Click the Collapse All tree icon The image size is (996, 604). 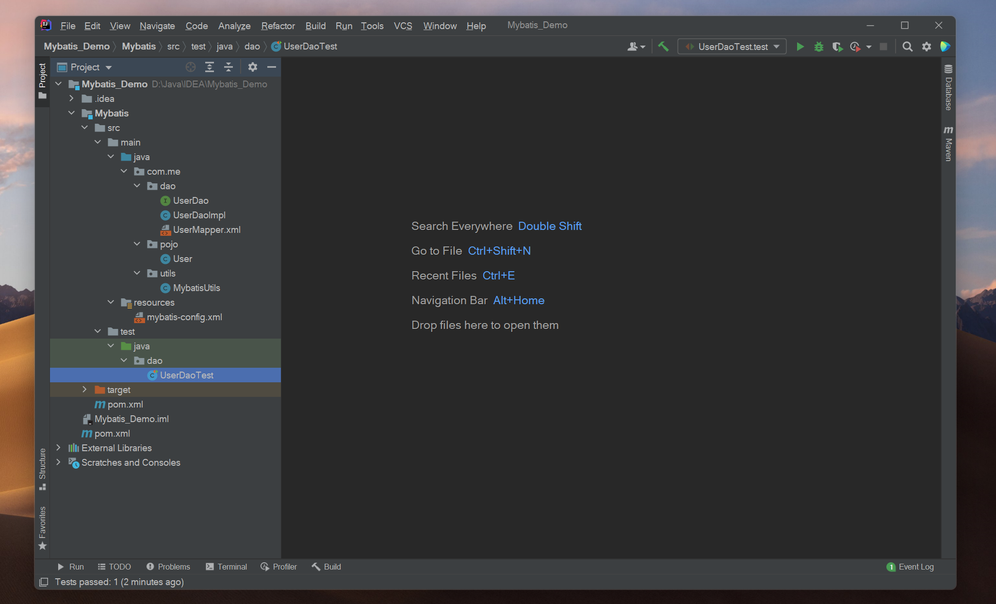pos(229,67)
